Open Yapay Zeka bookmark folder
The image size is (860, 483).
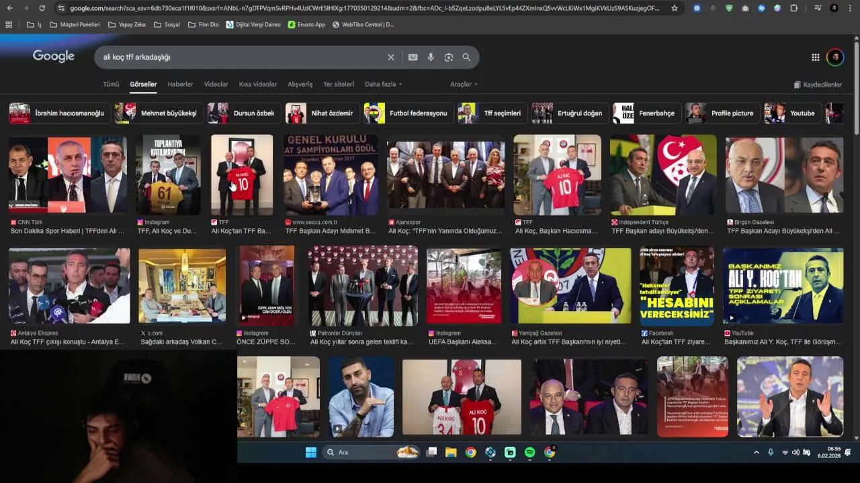126,25
